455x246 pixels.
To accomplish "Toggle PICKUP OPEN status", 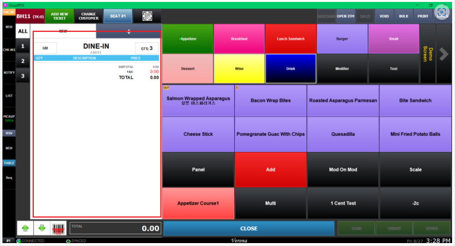I will tap(9, 118).
